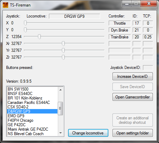Select the highlighted D&RGW GP9 entry

point(32,111)
